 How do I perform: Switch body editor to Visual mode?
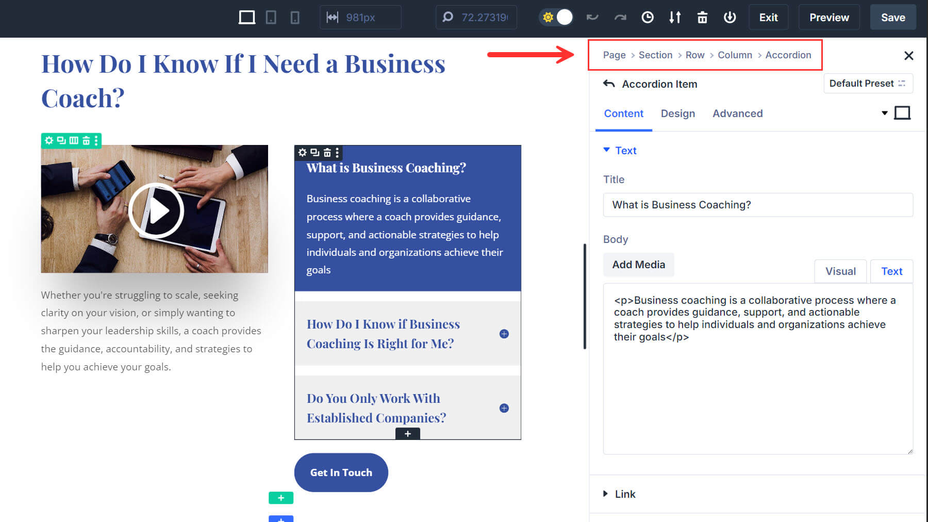(840, 271)
